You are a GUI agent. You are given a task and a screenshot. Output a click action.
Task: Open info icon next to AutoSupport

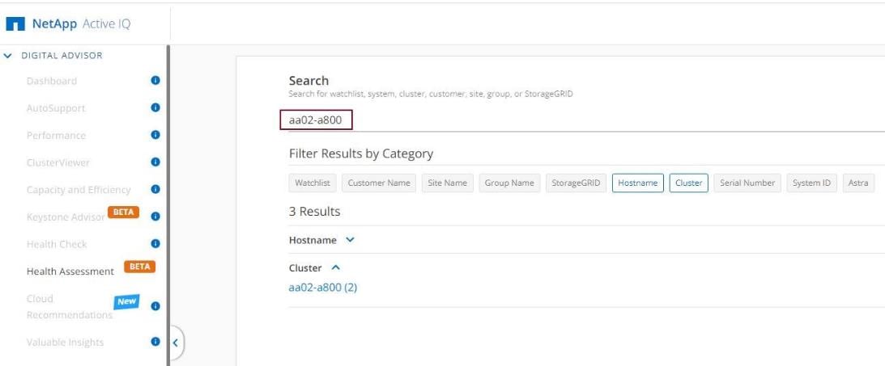[x=155, y=107]
